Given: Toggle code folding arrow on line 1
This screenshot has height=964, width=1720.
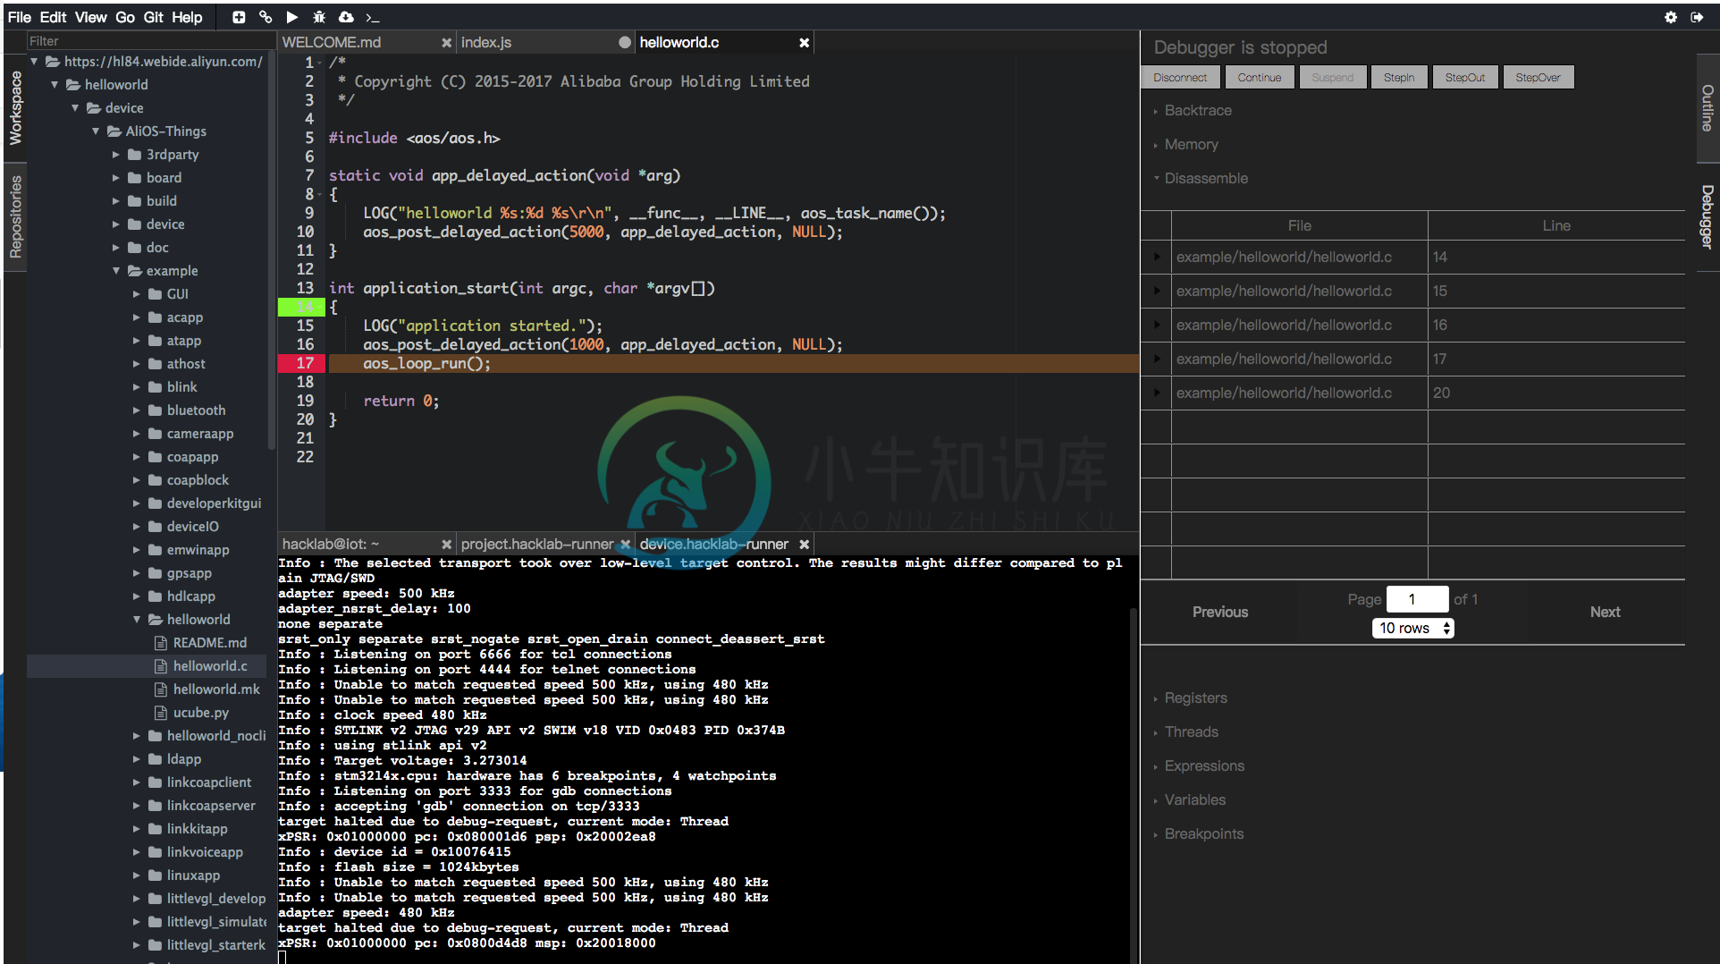Looking at the screenshot, I should pyautogui.click(x=320, y=63).
